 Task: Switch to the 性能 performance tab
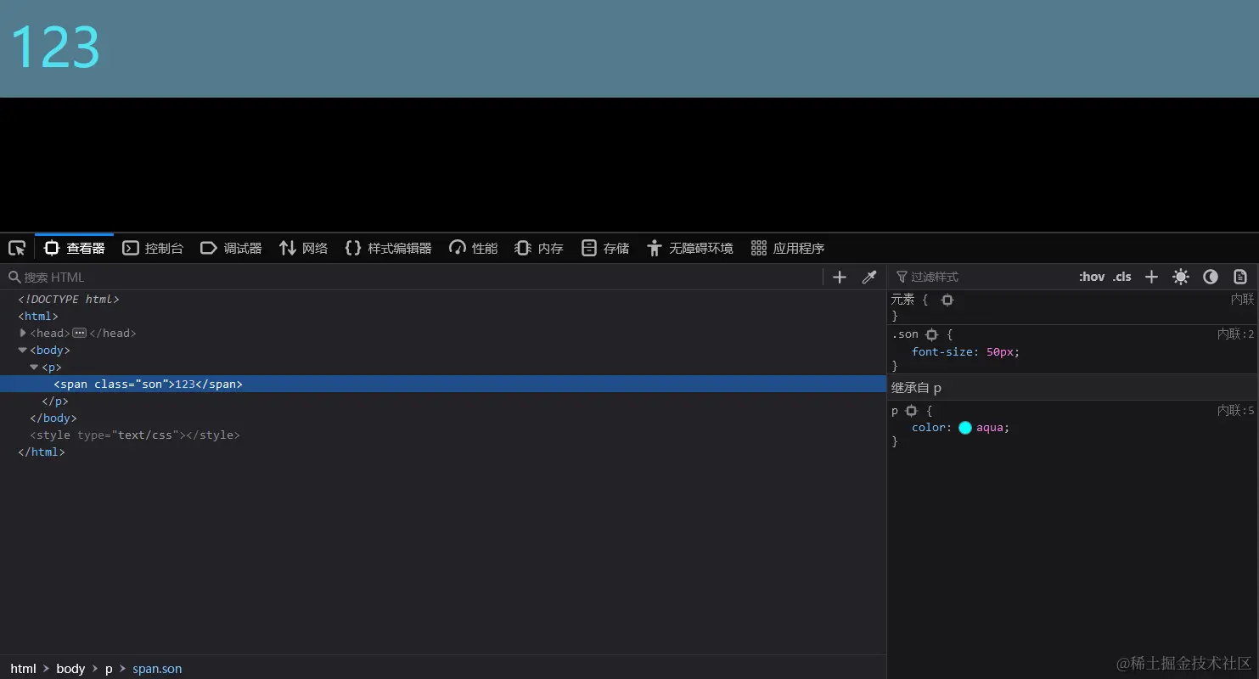pyautogui.click(x=473, y=249)
